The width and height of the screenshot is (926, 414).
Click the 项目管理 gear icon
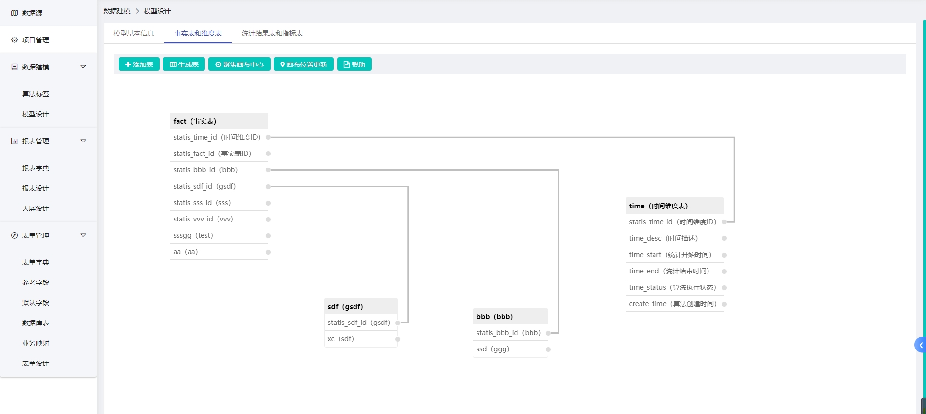tap(14, 40)
